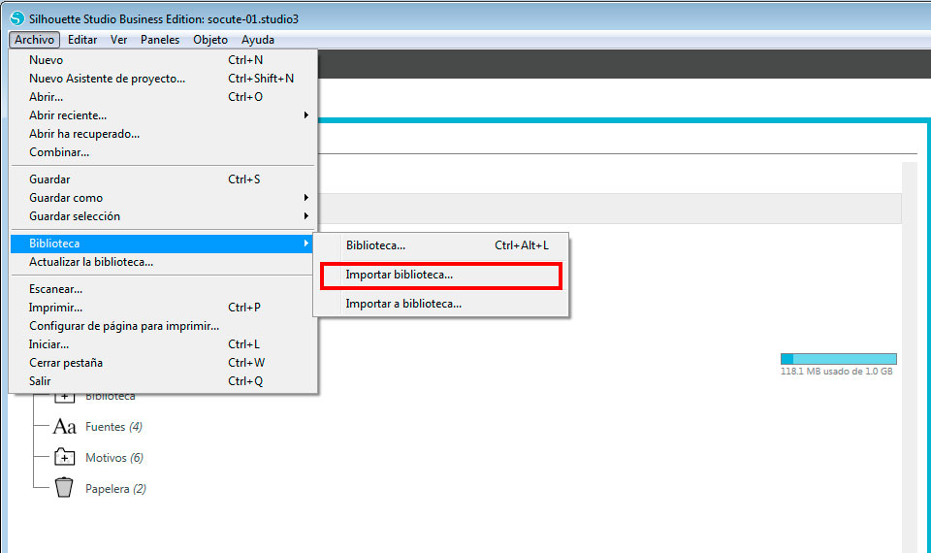Select the highlighted Biblioteca submenu entry
Image resolution: width=931 pixels, height=553 pixels.
(x=163, y=244)
